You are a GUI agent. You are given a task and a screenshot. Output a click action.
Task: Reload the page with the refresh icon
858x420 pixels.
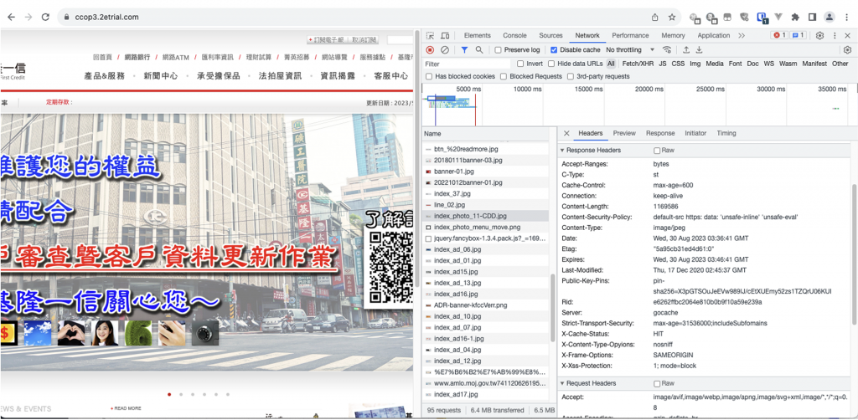pyautogui.click(x=45, y=17)
